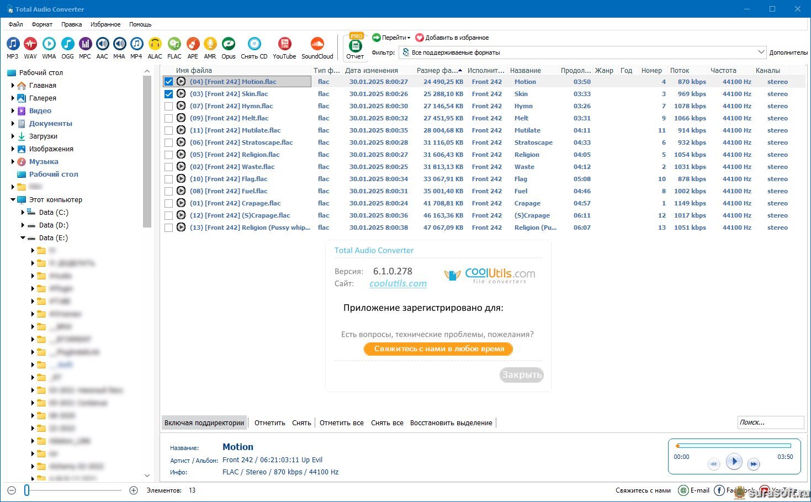Click the Добавить в избранное heart icon
This screenshot has width=811, height=502.
420,38
